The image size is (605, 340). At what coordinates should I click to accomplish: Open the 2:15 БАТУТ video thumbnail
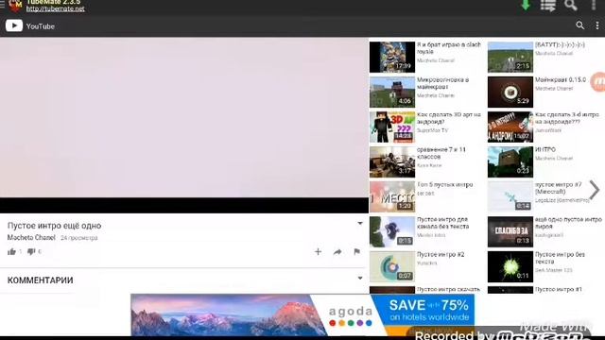[510, 57]
